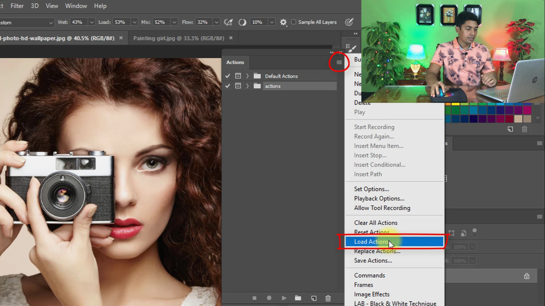Open the brush gear settings icon

tap(283, 22)
